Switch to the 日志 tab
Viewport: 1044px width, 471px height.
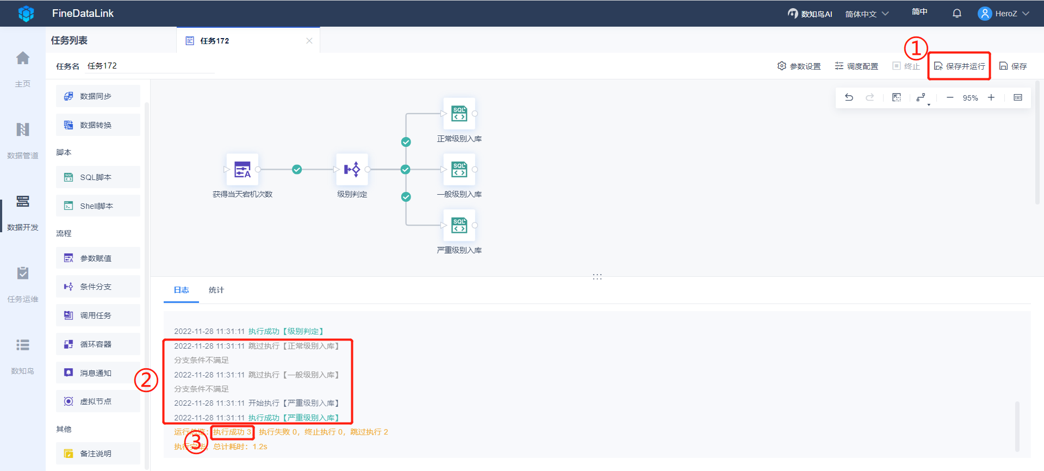coord(181,290)
